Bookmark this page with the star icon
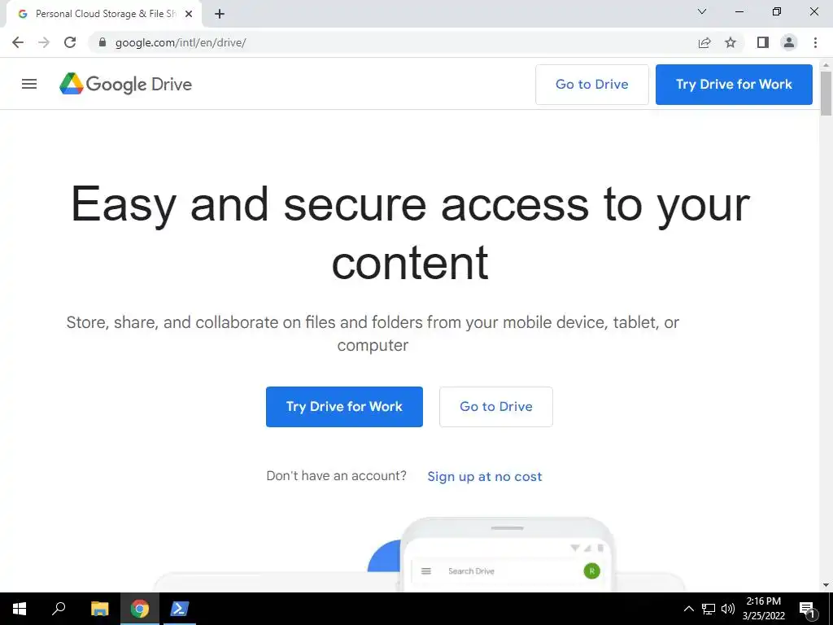This screenshot has height=625, width=833. (x=731, y=42)
